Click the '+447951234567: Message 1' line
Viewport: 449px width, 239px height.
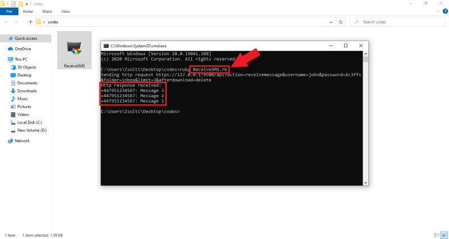132,101
